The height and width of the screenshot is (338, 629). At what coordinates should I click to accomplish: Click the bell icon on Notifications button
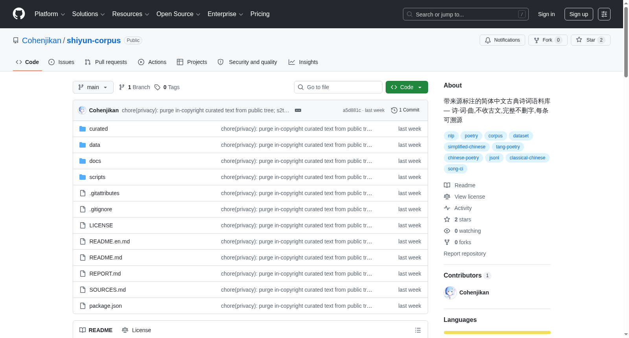click(488, 40)
